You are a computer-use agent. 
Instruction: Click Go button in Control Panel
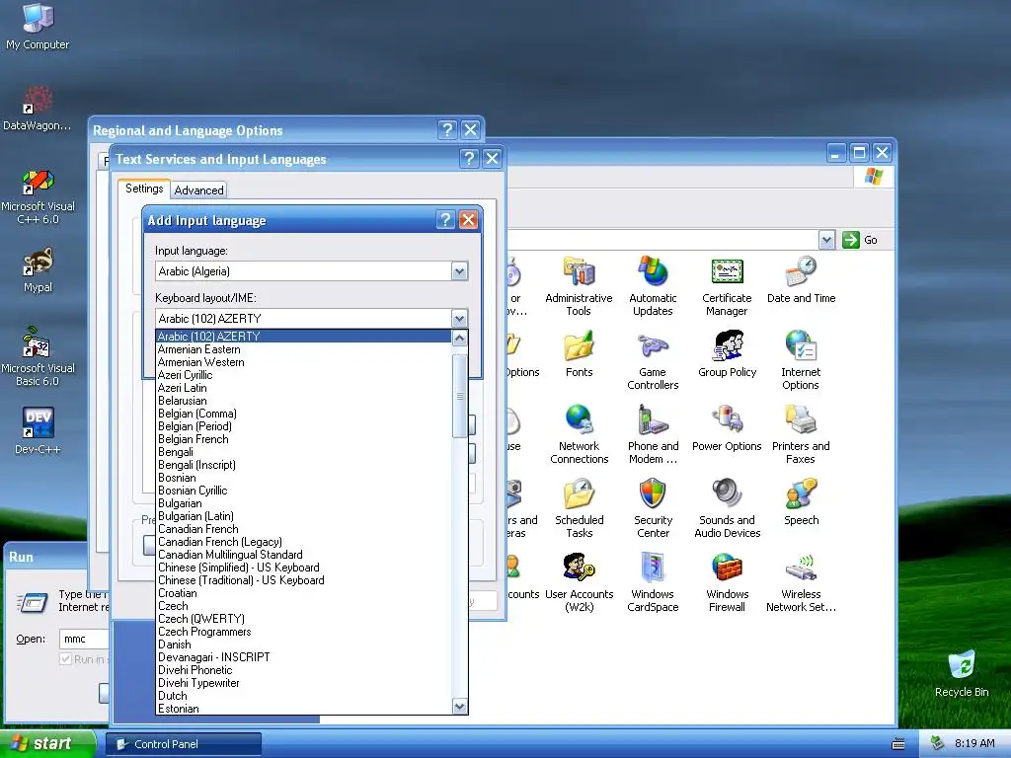click(x=860, y=240)
